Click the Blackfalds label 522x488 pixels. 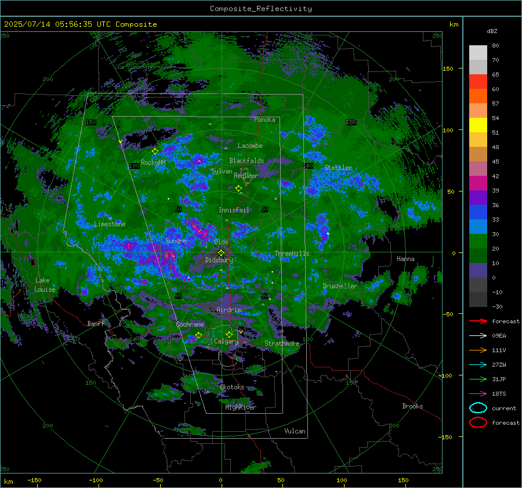(246, 161)
